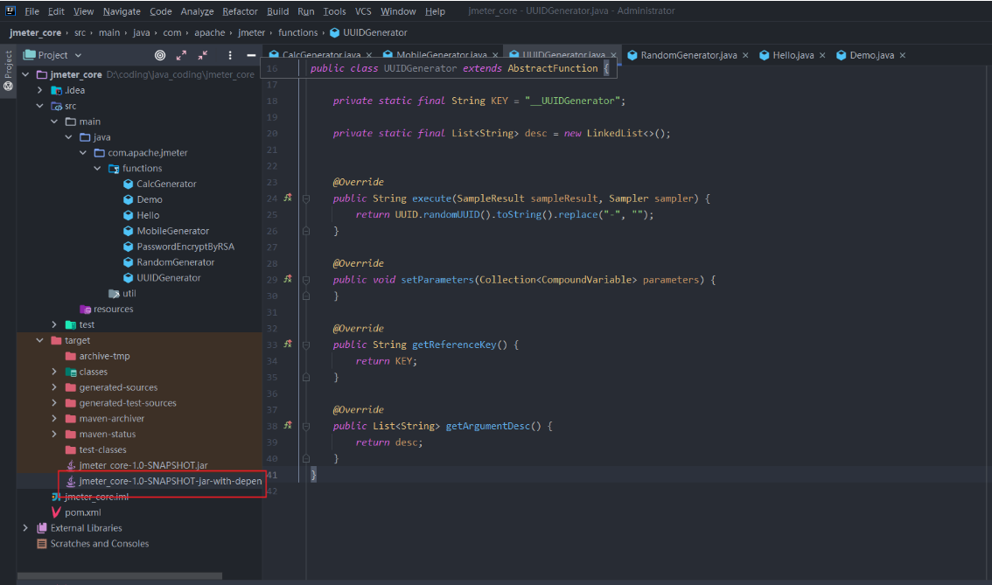This screenshot has height=585, width=992.
Task: Expand the .idea folder
Action: point(40,90)
